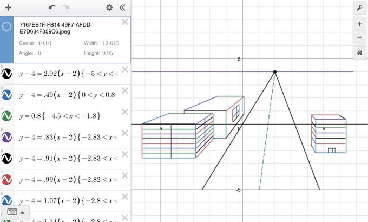Select the y−4=.83(x−2) expression text
Viewport: 368px width, 222px height.
pos(68,137)
